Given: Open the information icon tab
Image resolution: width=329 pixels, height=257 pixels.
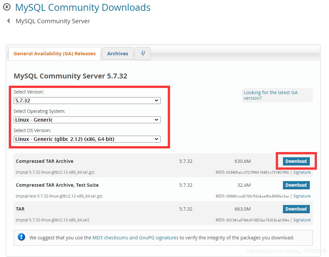Looking at the screenshot, I should [x=142, y=53].
